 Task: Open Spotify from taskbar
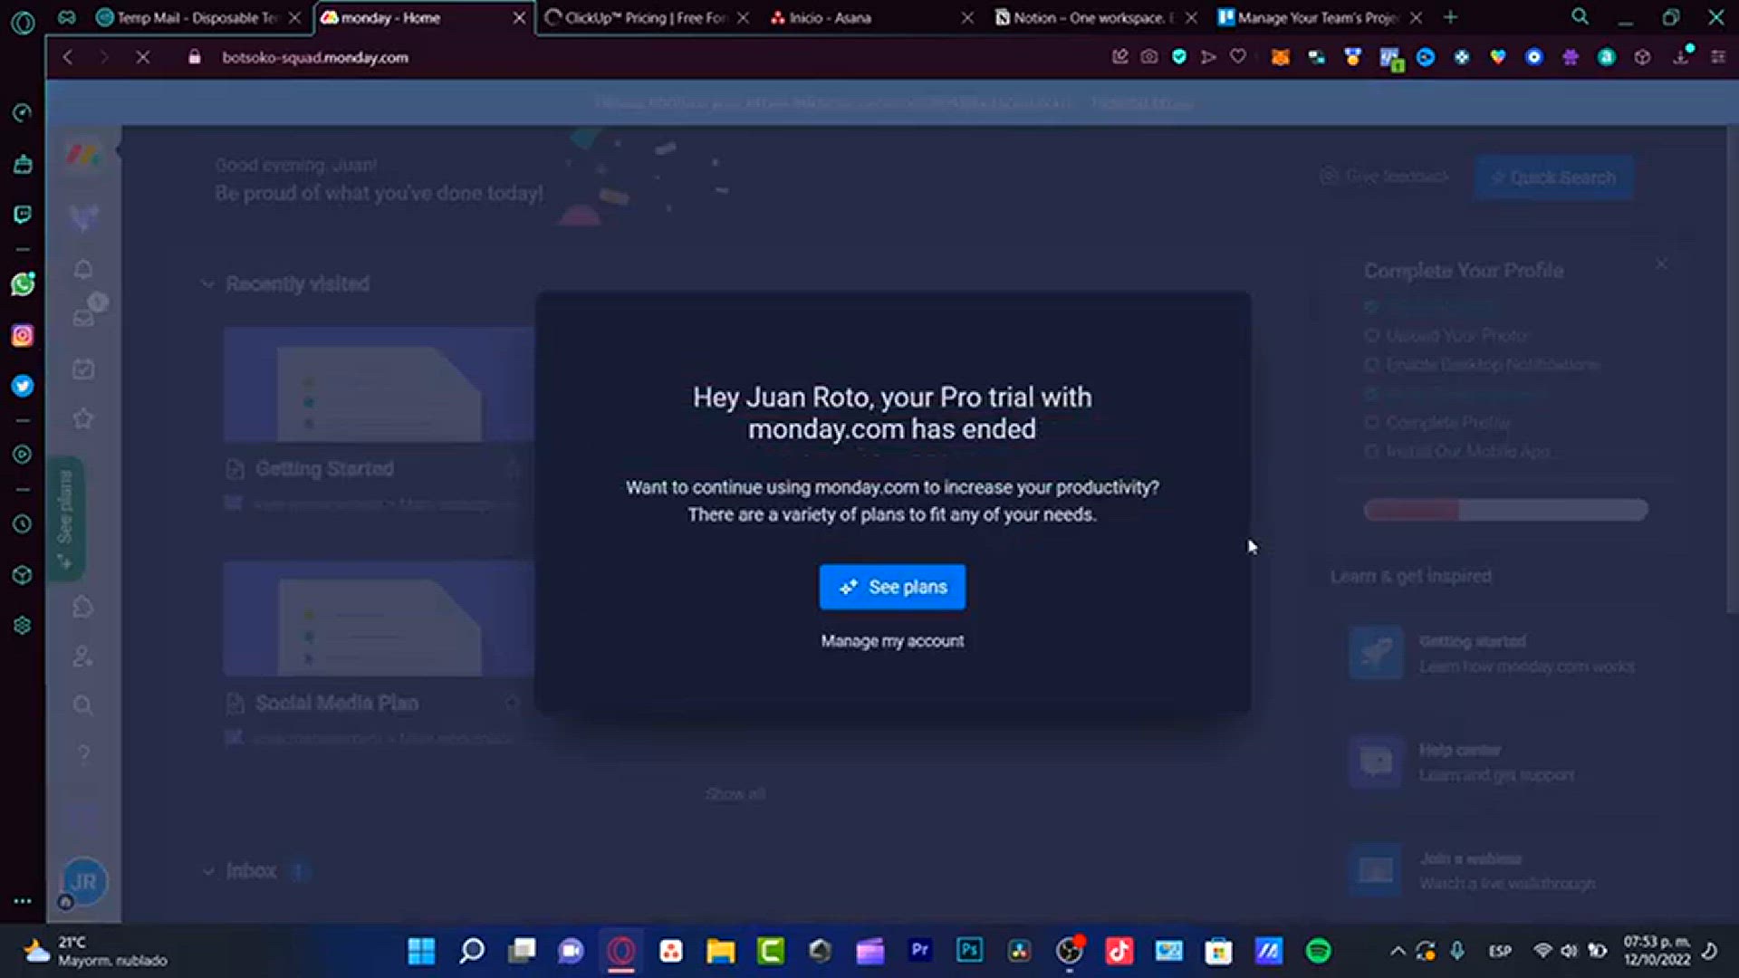(1319, 951)
